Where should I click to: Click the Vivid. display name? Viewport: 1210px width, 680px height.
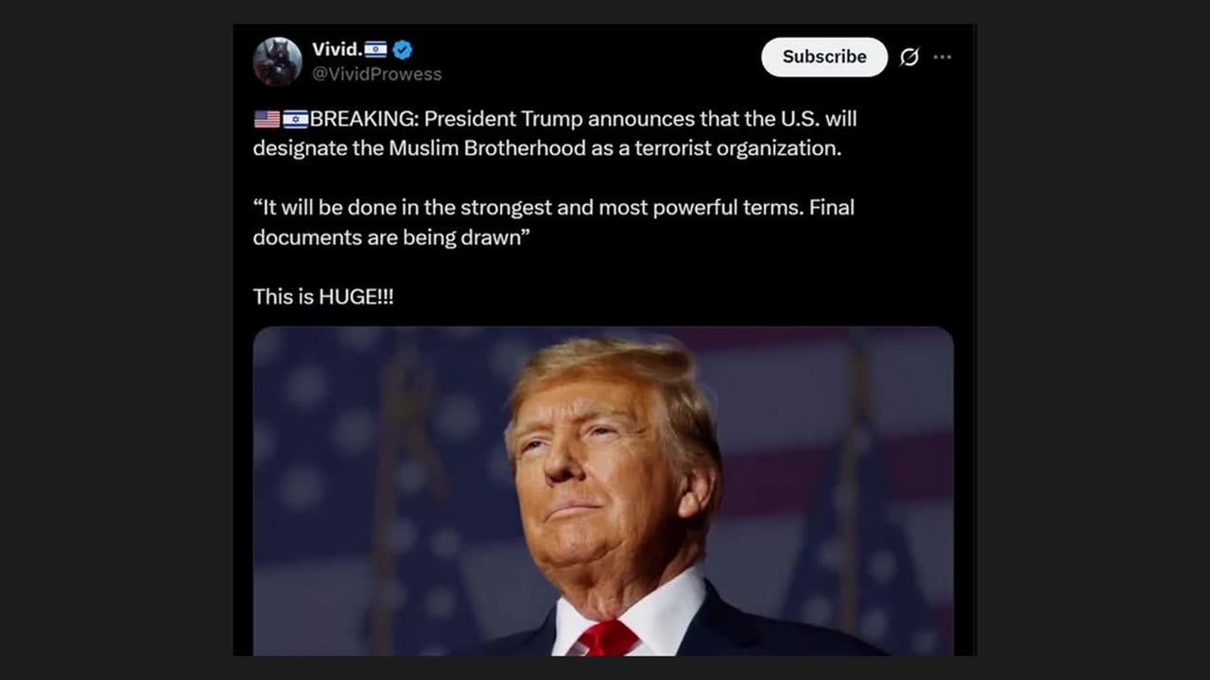[337, 50]
